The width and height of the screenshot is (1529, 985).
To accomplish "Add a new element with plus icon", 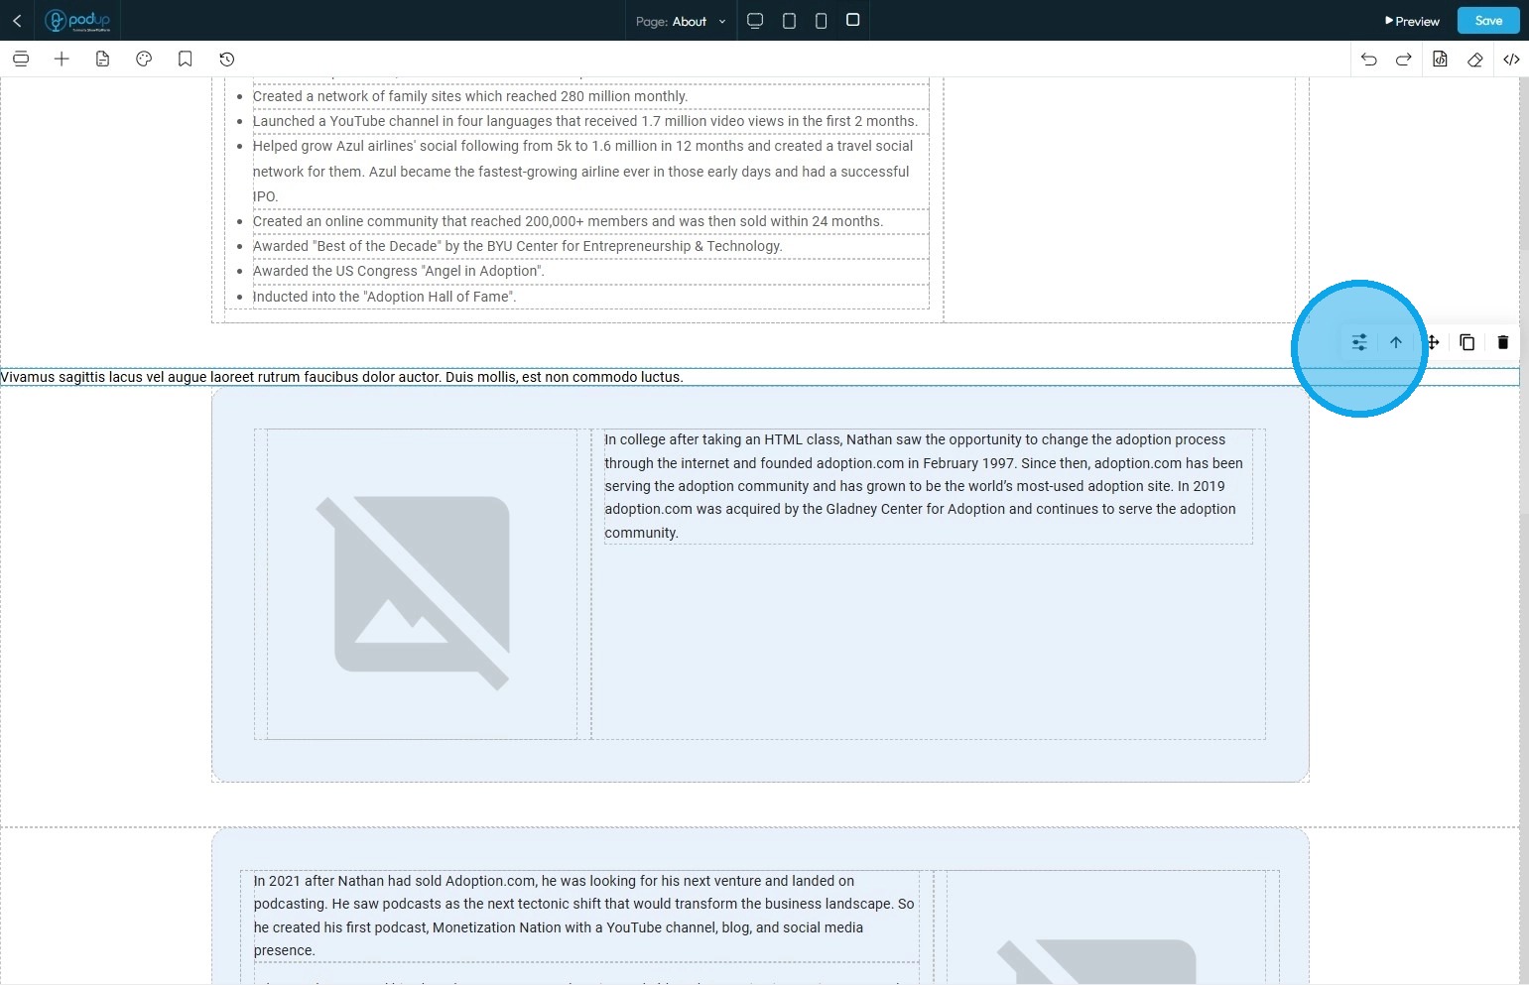I will [62, 59].
